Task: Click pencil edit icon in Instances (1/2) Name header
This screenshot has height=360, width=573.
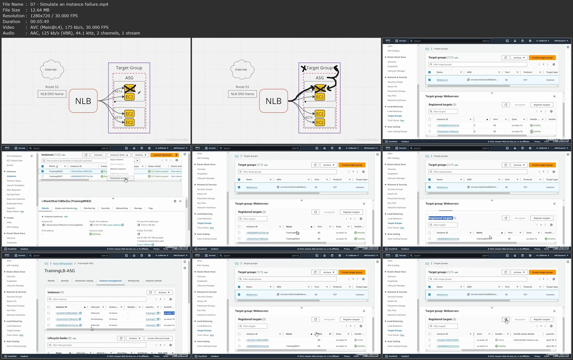Action: coord(57,166)
